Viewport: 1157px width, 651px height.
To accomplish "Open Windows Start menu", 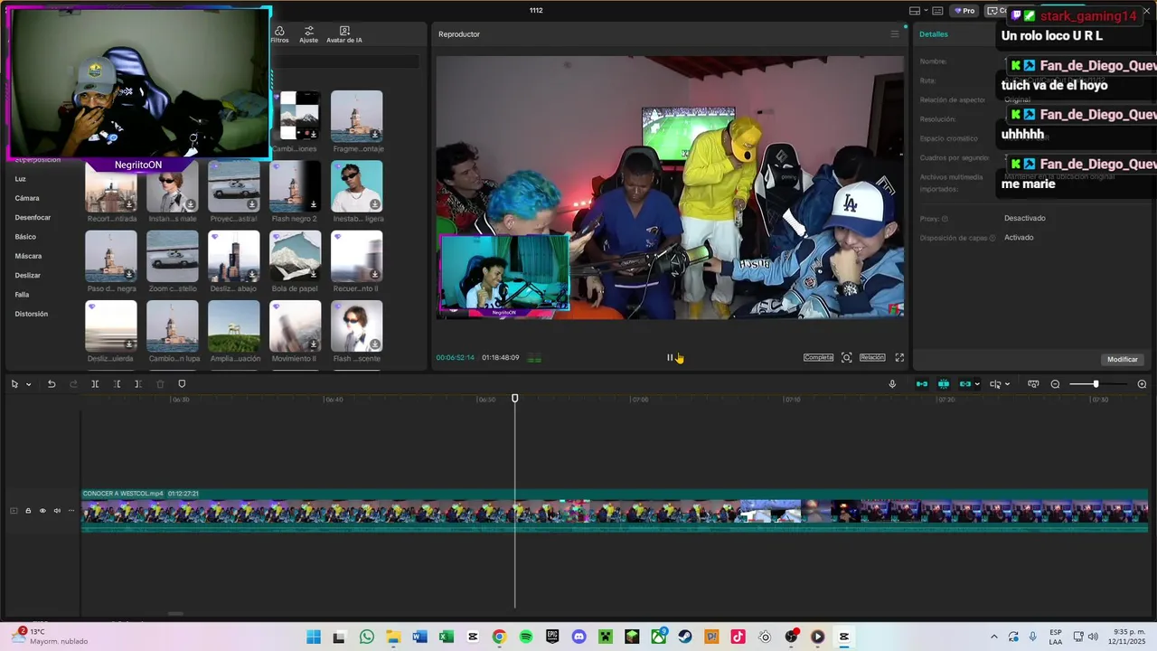I will pyautogui.click(x=313, y=637).
